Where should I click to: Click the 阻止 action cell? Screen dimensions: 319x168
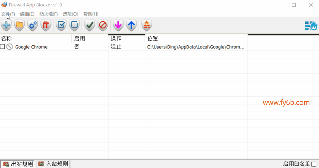tap(116, 47)
